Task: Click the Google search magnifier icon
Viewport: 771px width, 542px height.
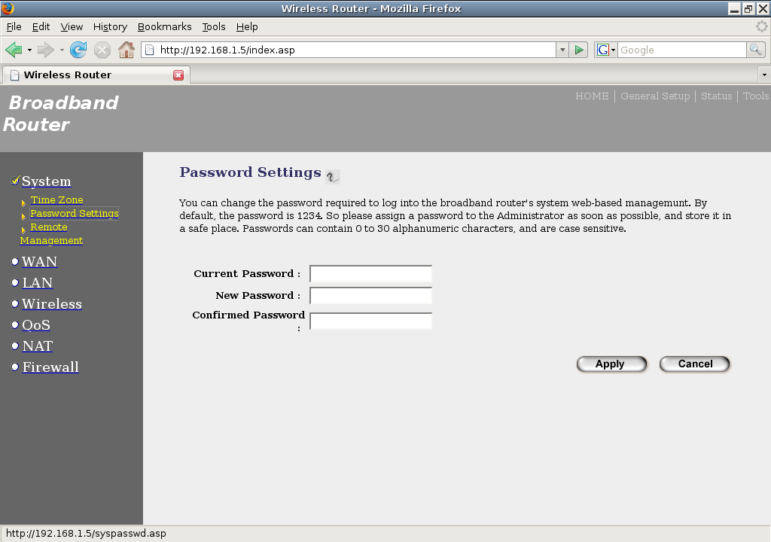Action: coord(755,50)
